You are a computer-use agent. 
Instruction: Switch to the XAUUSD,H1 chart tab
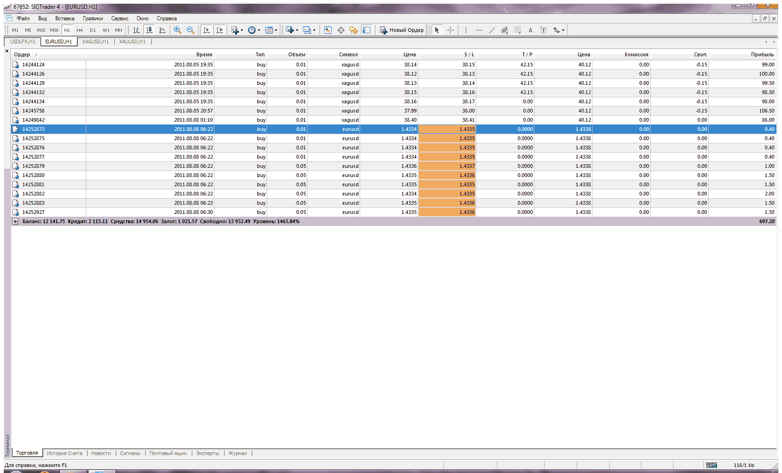click(x=132, y=41)
